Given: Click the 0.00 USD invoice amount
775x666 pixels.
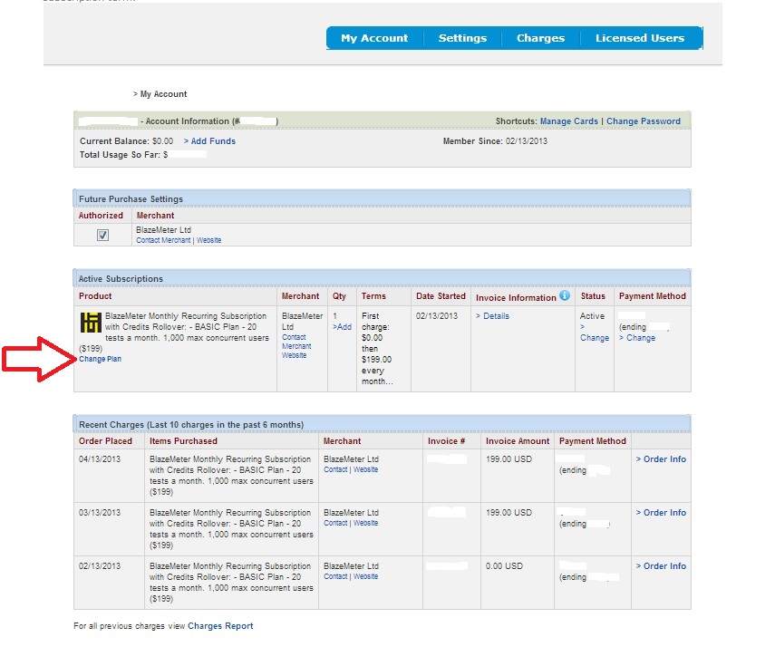Looking at the screenshot, I should tap(504, 565).
